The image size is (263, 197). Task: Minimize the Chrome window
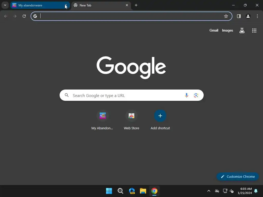pos(233,5)
